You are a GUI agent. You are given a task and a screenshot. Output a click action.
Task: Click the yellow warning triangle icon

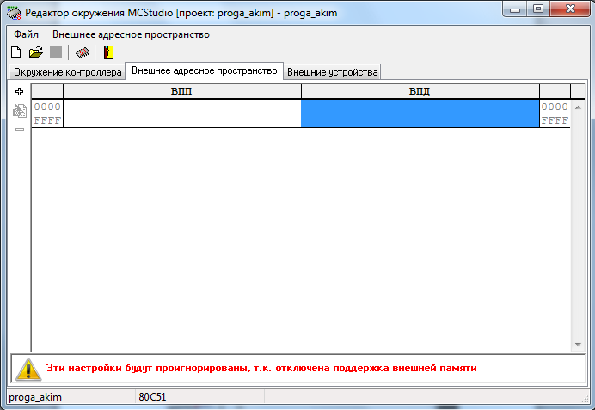pyautogui.click(x=28, y=369)
